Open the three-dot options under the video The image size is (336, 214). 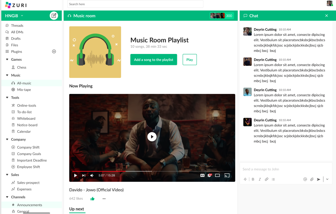coord(104,199)
